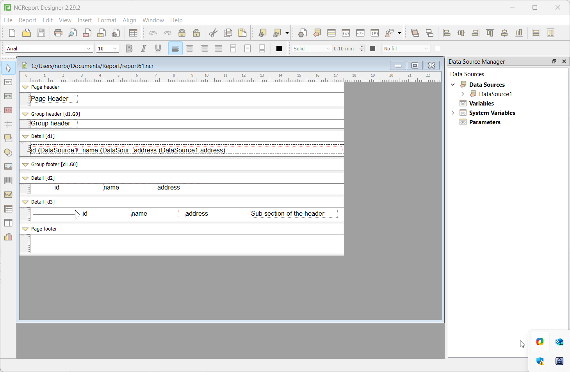Choose the ellipse shape tool
The image size is (570, 372).
point(8,152)
